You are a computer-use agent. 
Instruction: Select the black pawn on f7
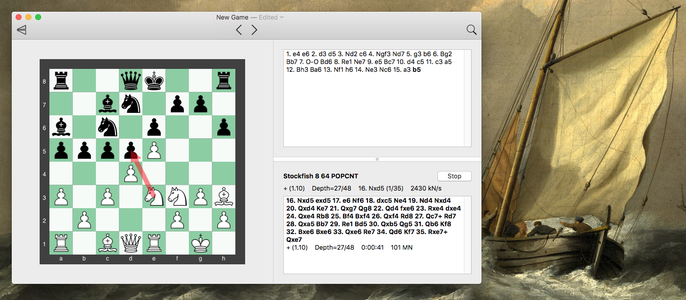click(177, 104)
